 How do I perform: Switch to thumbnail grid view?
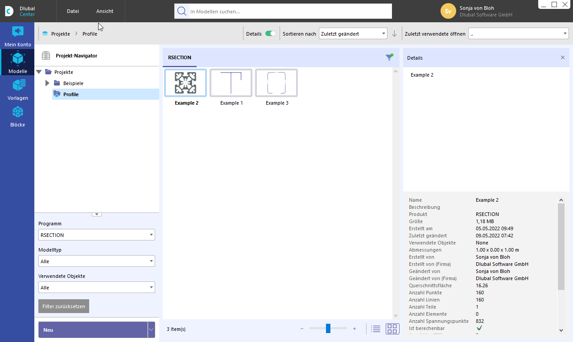pyautogui.click(x=392, y=329)
